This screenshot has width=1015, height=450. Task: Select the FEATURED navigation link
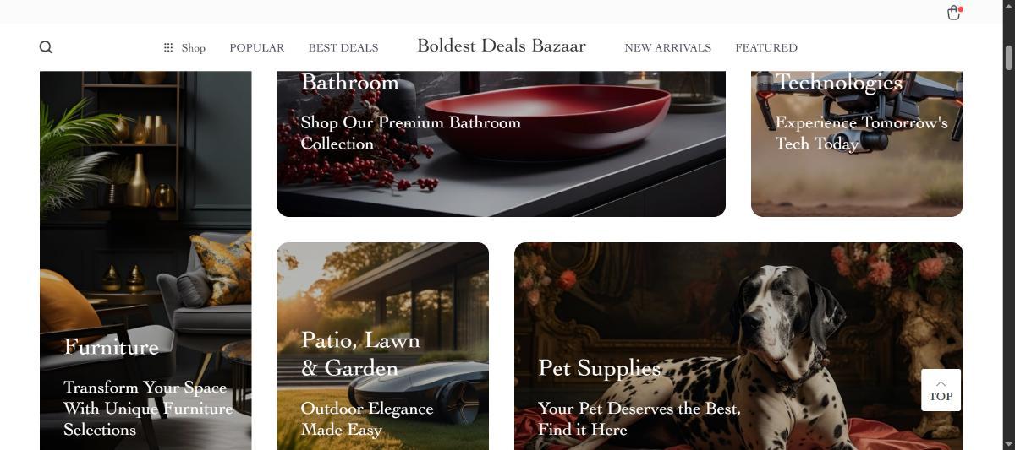click(766, 47)
